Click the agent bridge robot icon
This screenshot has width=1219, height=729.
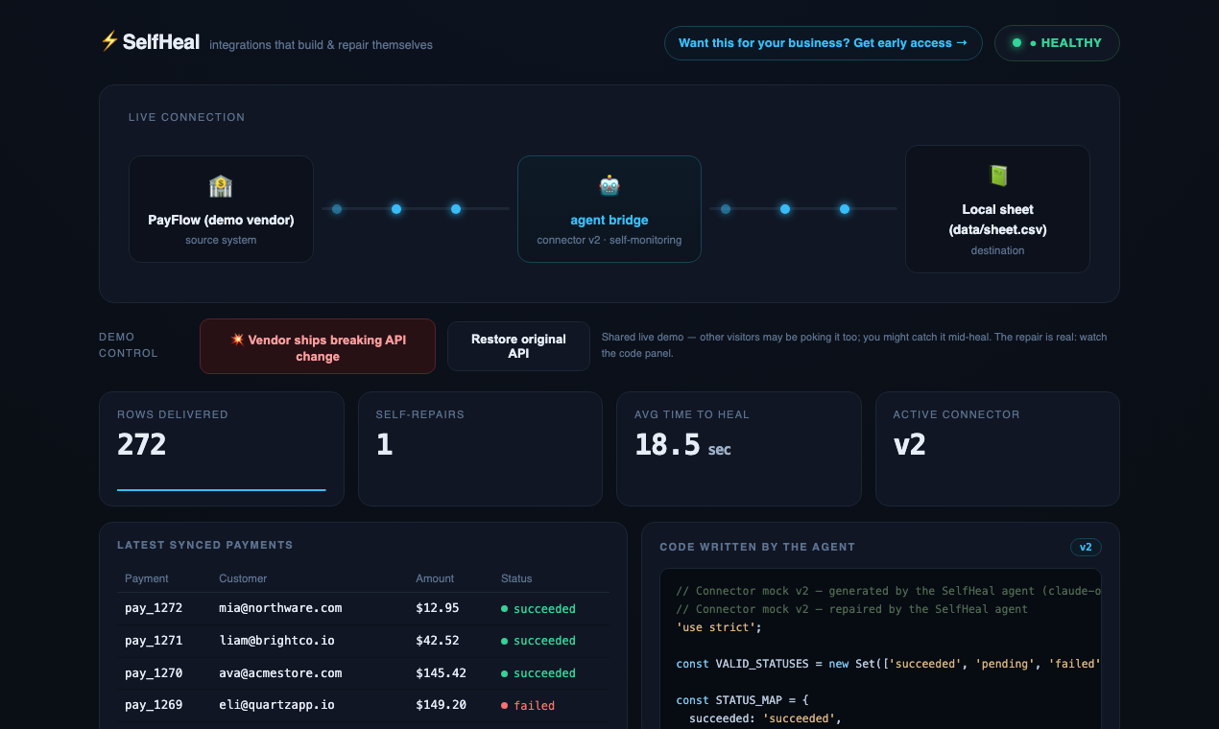coord(609,186)
